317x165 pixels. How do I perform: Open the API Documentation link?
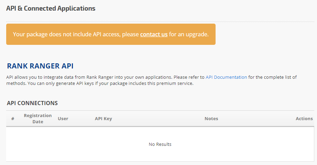coord(226,77)
